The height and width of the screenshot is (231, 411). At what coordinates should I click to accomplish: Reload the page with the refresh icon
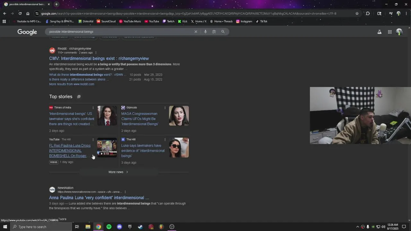[20, 13]
